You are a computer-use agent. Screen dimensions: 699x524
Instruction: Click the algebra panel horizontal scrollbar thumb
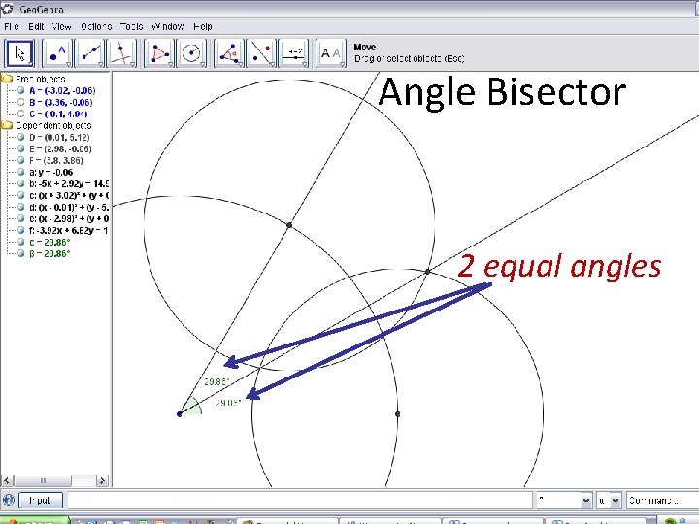pyautogui.click(x=43, y=480)
